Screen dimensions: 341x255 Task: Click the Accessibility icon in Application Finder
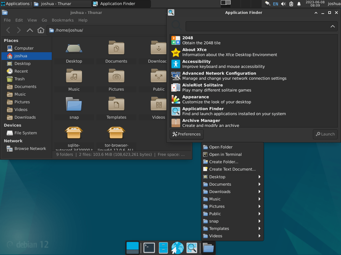(x=176, y=64)
